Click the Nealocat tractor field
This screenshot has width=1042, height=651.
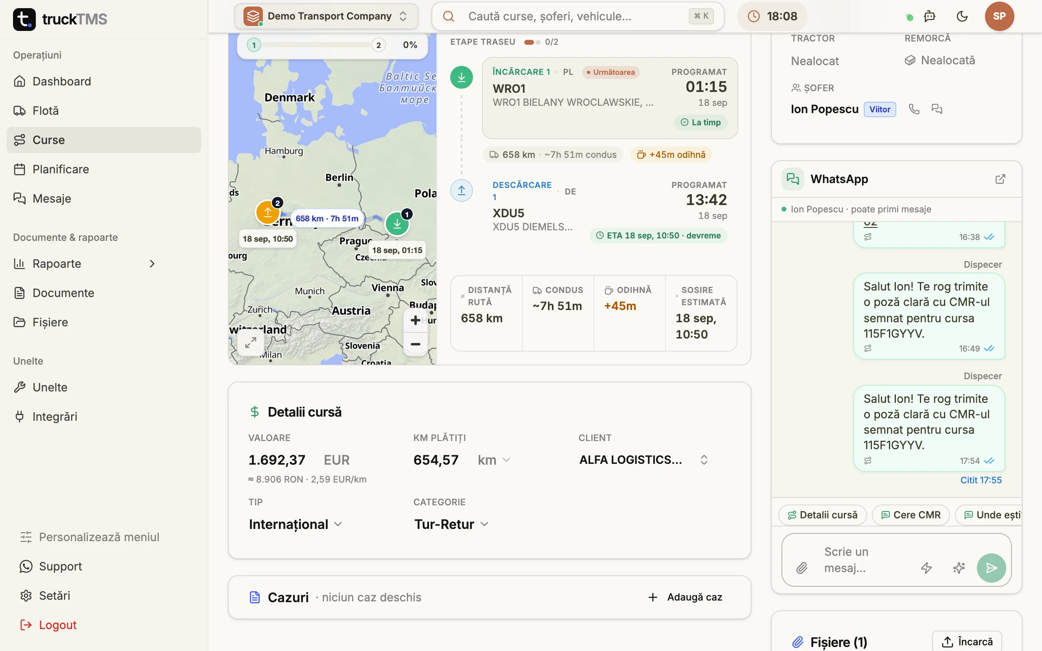(814, 61)
